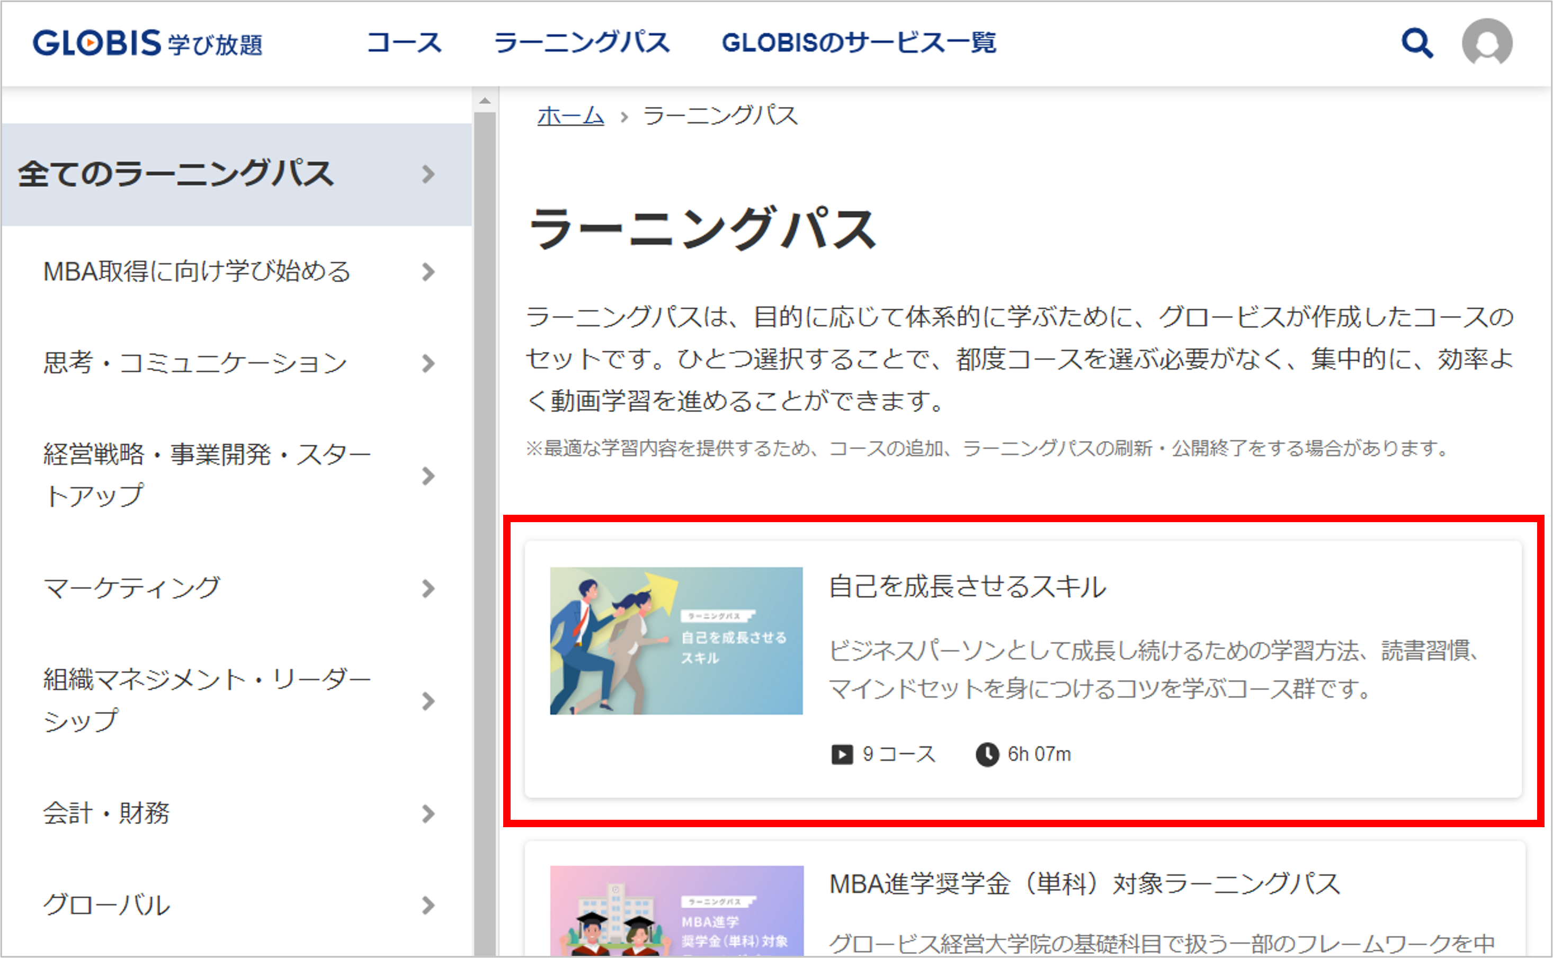Click the 自己を成長させるスキル card description
The height and width of the screenshot is (958, 1553).
pos(1156,669)
